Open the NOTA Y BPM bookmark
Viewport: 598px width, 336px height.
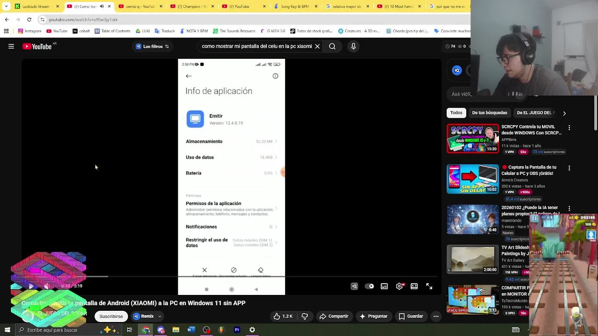(x=193, y=31)
